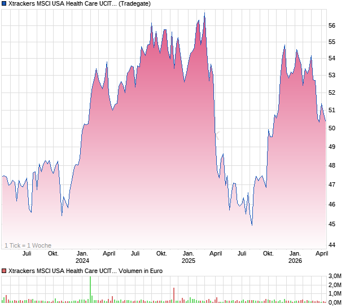Click the chart's highest price peak above 56
The image size is (350, 308).
click(205, 14)
